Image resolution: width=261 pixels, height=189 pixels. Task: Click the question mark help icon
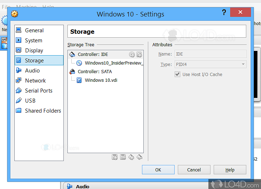(x=224, y=12)
